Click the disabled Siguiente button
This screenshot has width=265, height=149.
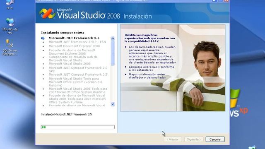(194, 139)
